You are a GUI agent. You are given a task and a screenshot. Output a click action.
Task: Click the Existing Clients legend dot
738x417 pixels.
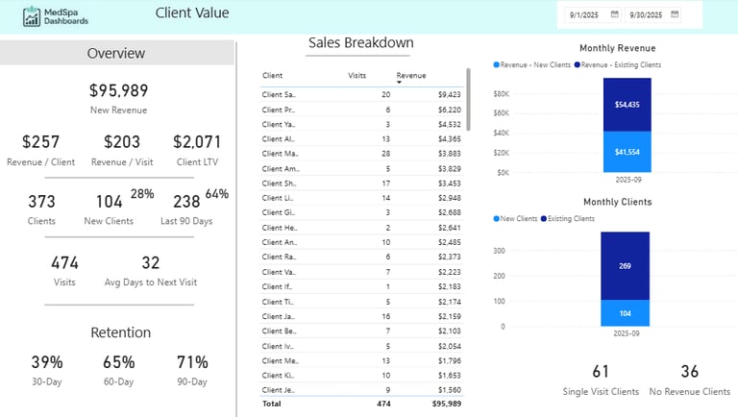tap(544, 219)
